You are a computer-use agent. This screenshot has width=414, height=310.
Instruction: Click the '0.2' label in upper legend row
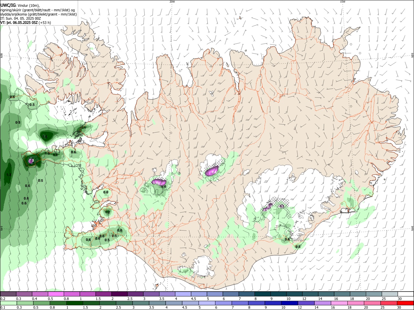[x=3, y=299]
